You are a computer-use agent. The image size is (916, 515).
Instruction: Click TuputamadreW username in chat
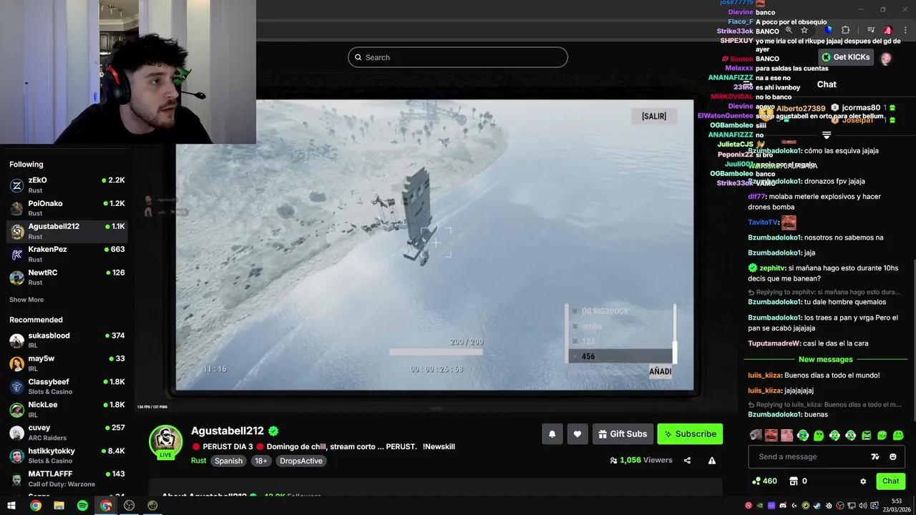click(774, 343)
